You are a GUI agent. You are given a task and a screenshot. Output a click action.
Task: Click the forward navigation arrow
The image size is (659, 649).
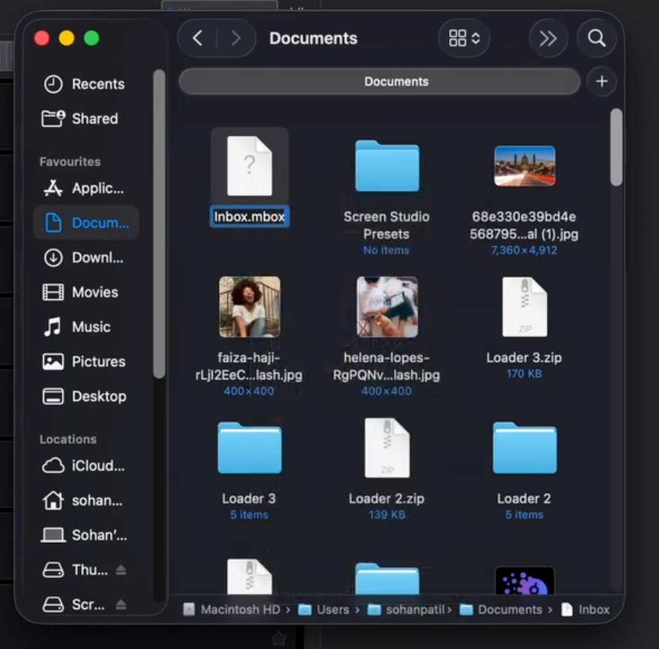point(236,38)
